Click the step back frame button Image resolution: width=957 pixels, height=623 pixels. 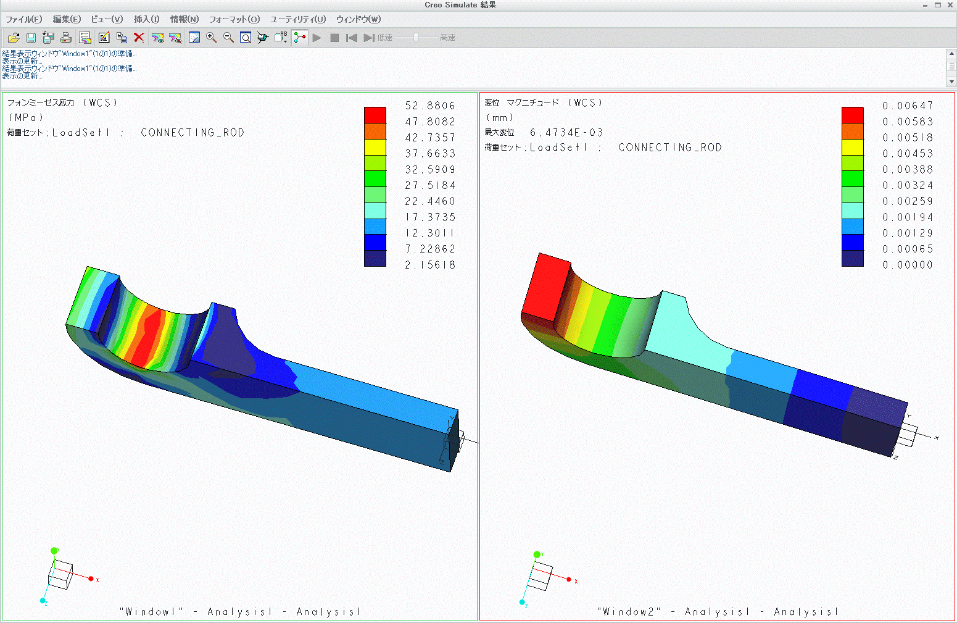coord(352,38)
